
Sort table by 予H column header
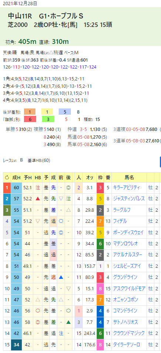click(27, 177)
